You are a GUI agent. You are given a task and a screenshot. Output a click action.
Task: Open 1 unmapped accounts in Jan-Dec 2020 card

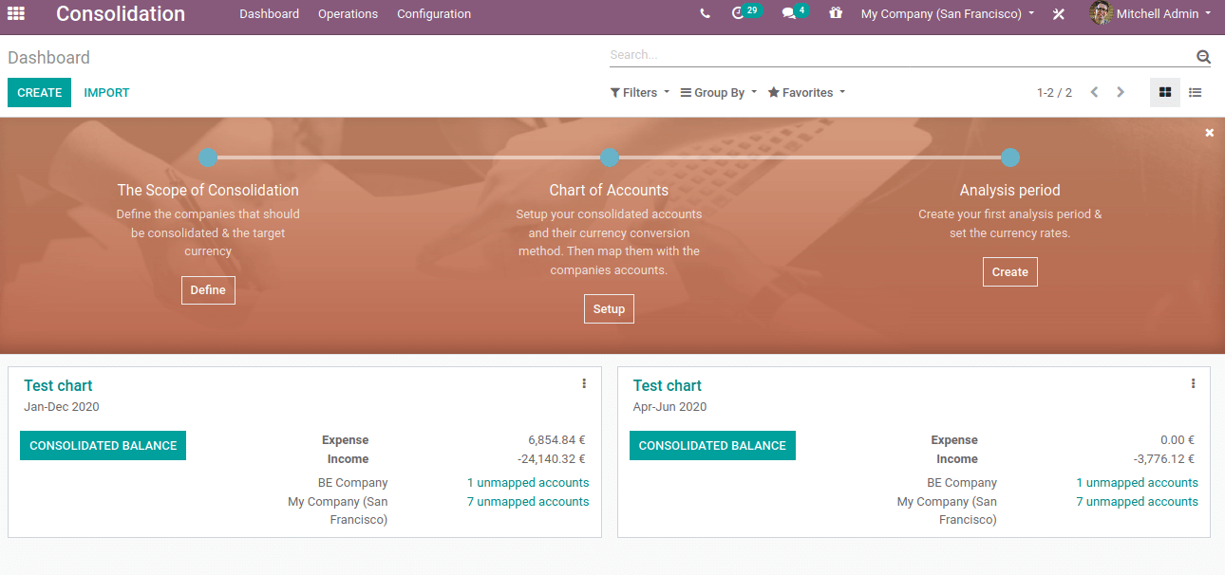click(528, 483)
